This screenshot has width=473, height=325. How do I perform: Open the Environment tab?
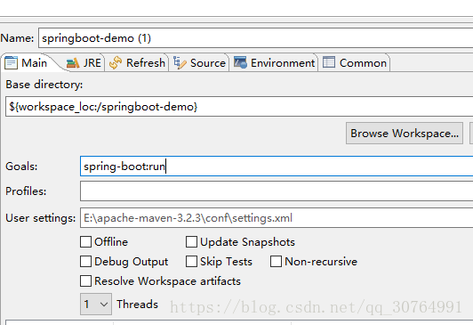tap(274, 63)
